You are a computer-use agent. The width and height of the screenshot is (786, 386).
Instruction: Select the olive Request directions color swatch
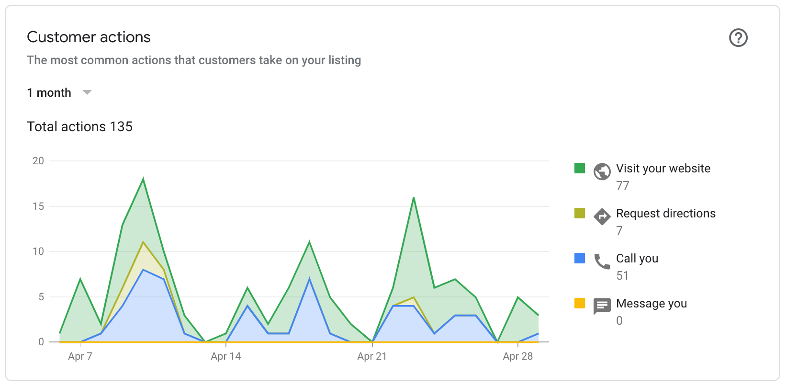580,213
